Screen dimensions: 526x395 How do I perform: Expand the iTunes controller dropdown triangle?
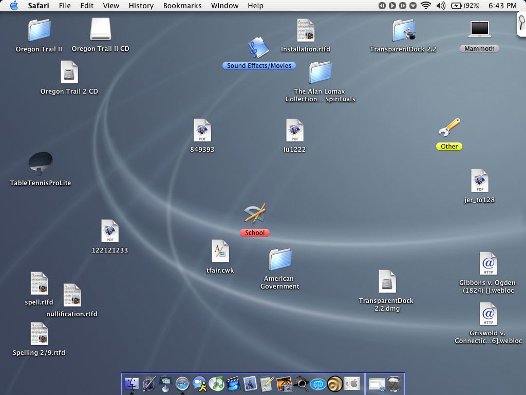click(413, 6)
